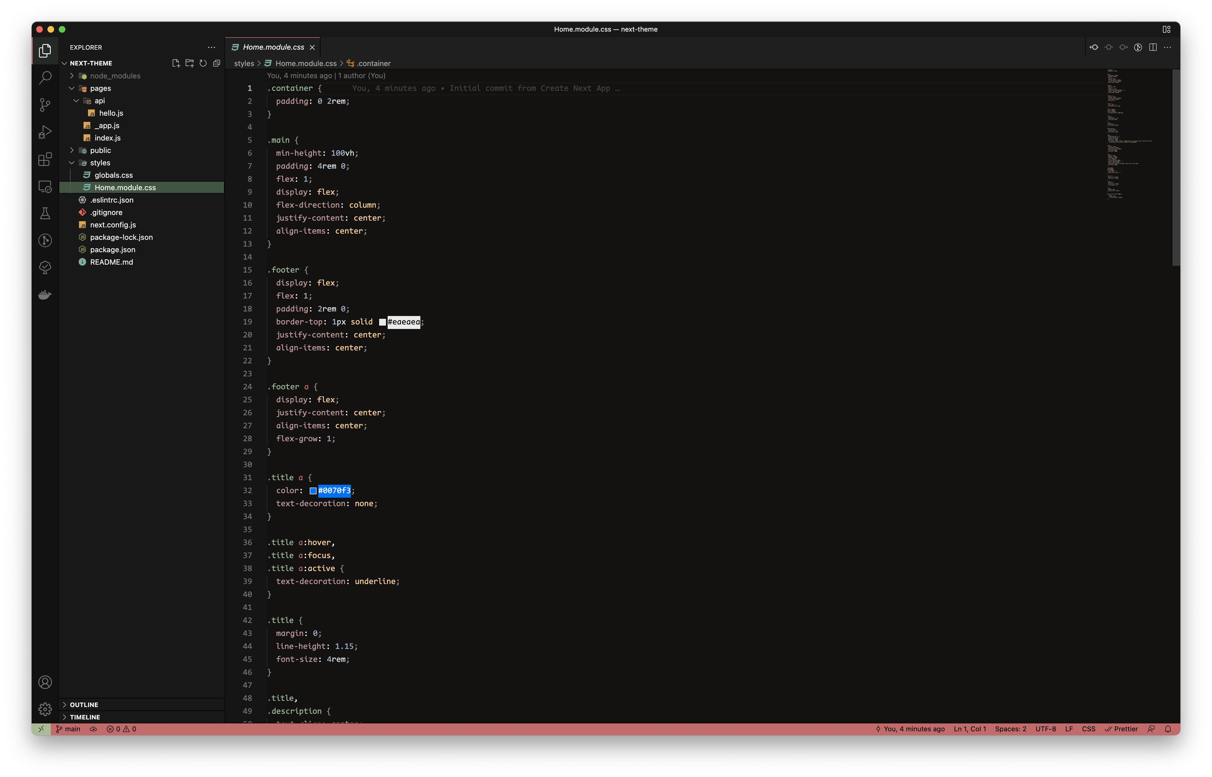This screenshot has height=777, width=1212.
Task: Open the Source Control view
Action: pyautogui.click(x=45, y=105)
